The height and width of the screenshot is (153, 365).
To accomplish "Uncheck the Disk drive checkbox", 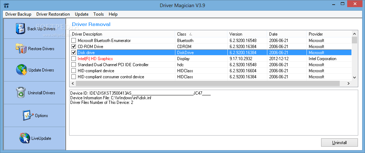I will tap(73, 53).
